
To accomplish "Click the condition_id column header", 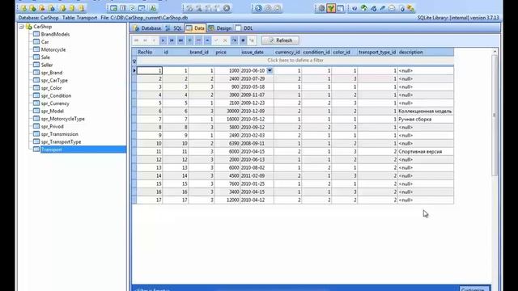I will [x=316, y=52].
